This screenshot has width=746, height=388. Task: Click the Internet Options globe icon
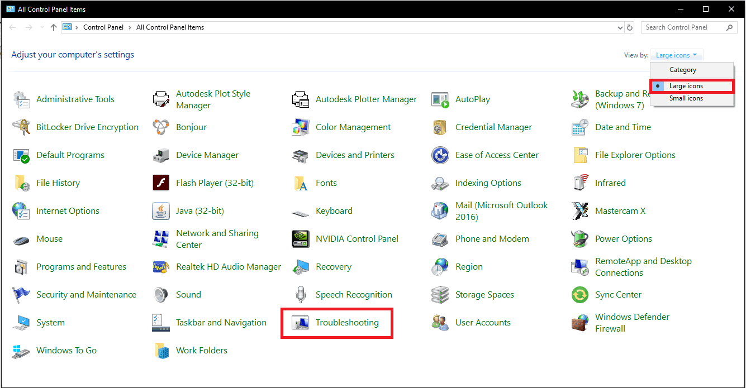21,211
